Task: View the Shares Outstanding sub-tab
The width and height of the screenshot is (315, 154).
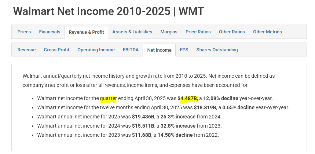Action: click(217, 50)
